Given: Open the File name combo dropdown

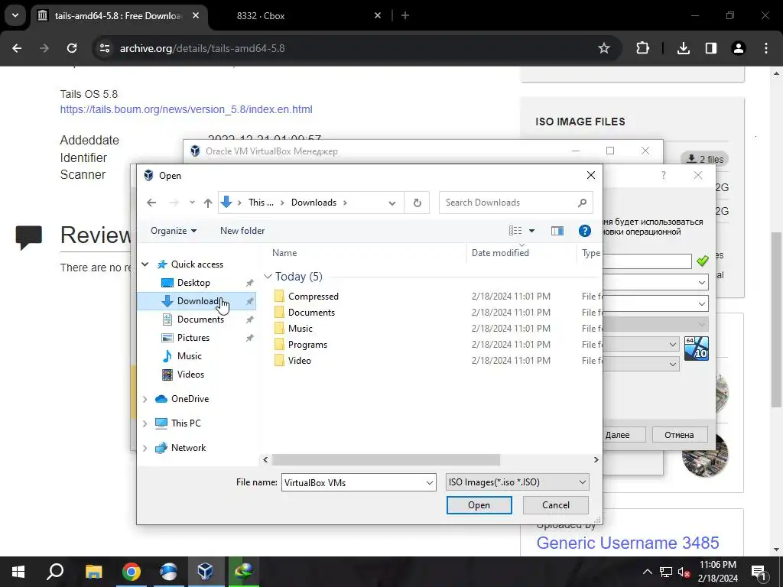Looking at the screenshot, I should point(430,483).
